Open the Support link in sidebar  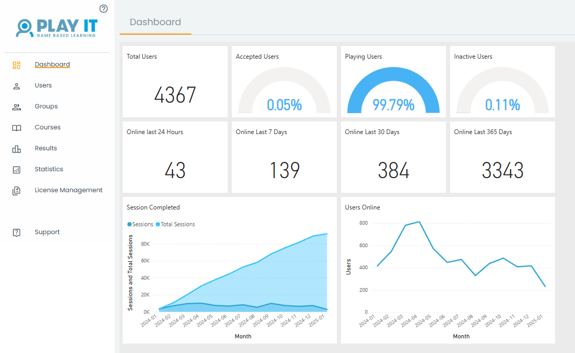[47, 232]
